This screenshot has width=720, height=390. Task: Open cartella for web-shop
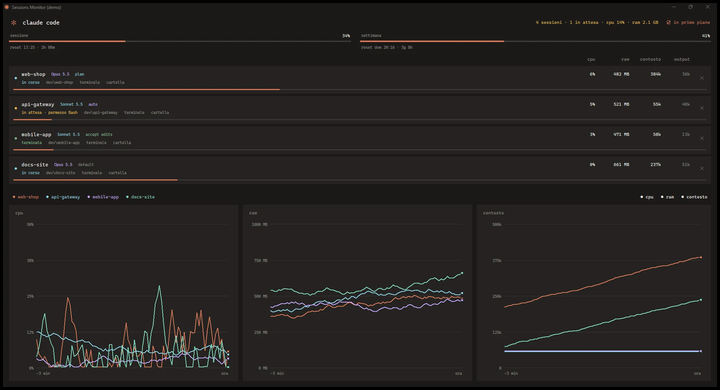click(x=115, y=82)
